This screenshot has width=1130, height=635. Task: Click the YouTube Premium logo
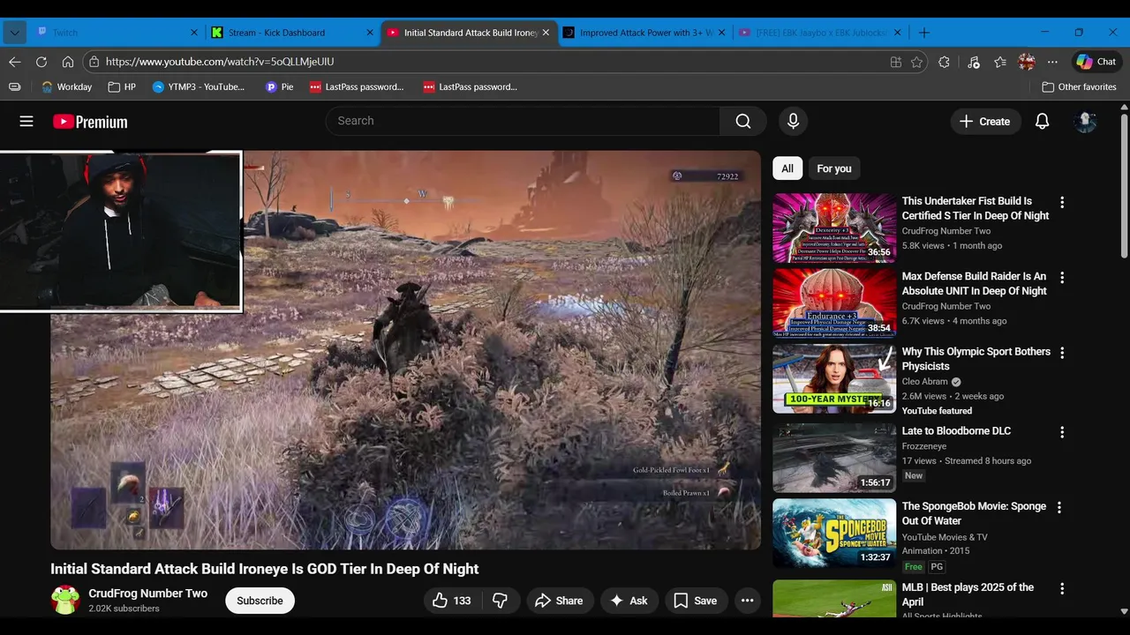coord(90,122)
